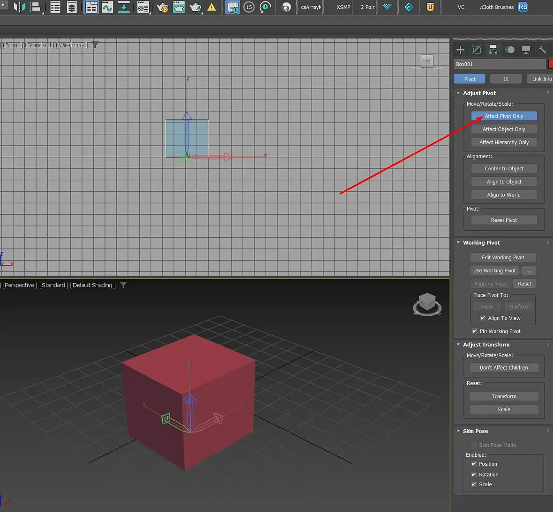Open Render Setup teapot gear icon

[162, 7]
